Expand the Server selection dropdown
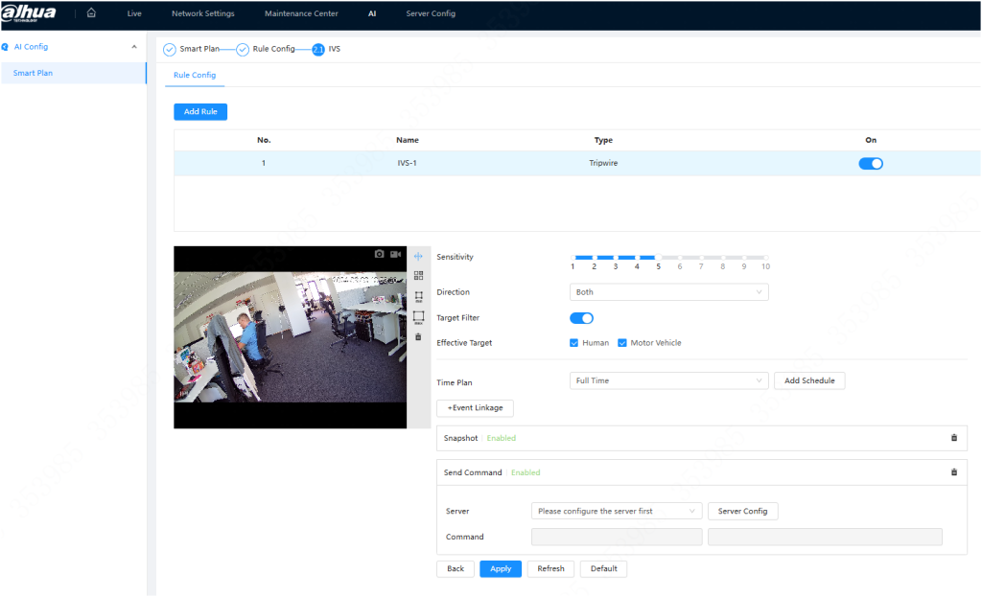Viewport: 982px width, 597px height. [x=616, y=512]
